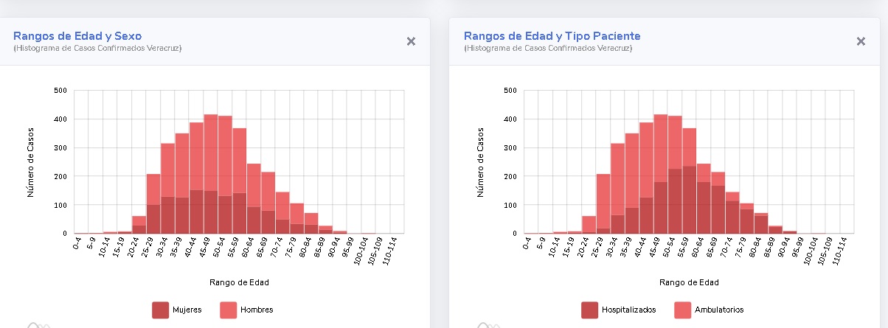Toggle the Mujeres legend color swatch
Image resolution: width=888 pixels, height=328 pixels.
click(x=160, y=310)
